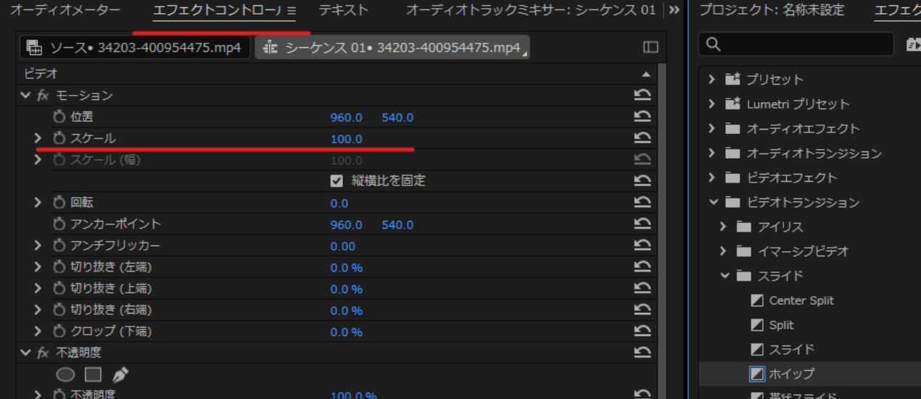Select the rectangle mask tool under 不透明度
921x399 pixels.
(x=93, y=374)
